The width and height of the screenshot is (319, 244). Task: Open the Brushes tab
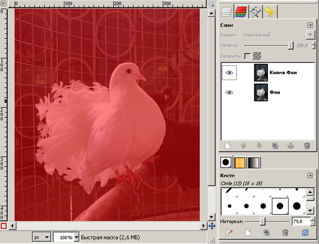tap(226, 162)
